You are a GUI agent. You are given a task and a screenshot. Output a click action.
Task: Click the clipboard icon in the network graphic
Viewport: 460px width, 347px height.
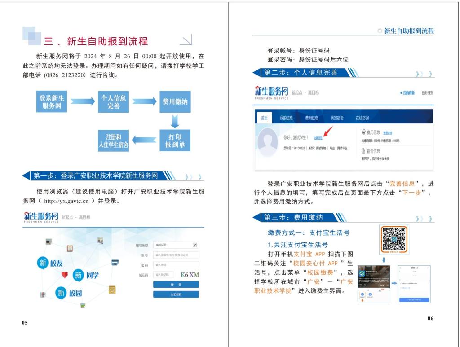[70, 248]
